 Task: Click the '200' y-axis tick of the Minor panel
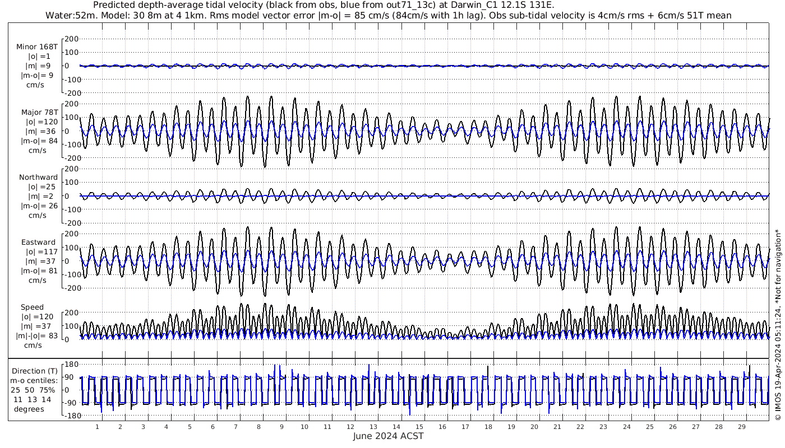(71, 39)
